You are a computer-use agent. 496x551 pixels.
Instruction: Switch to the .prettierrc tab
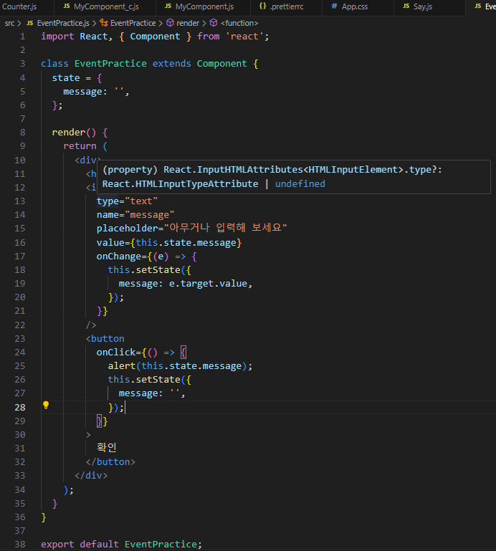click(x=287, y=6)
